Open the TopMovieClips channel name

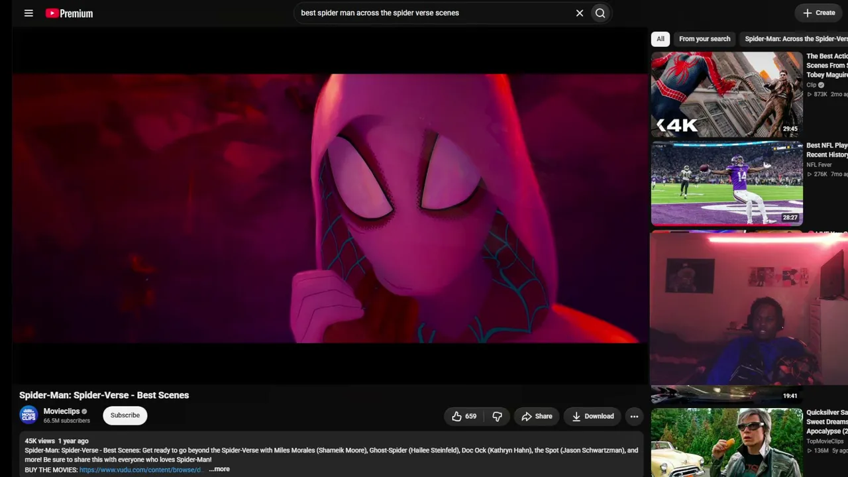[x=825, y=441]
